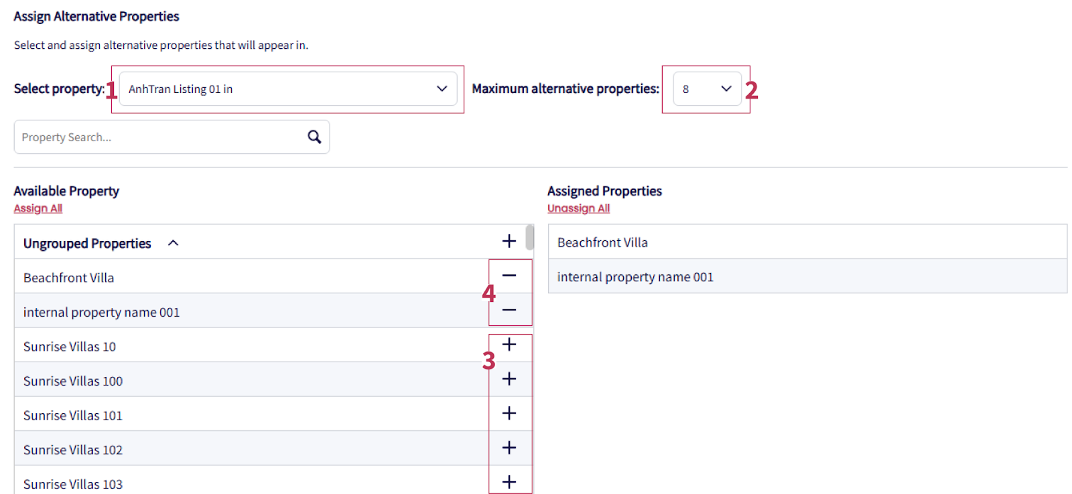Unassign internal property name 001 via minus icon
Image resolution: width=1072 pixels, height=494 pixels.
pos(509,310)
